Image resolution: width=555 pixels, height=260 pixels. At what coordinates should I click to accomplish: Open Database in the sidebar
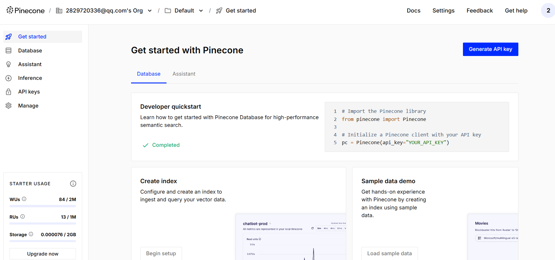(x=43, y=51)
